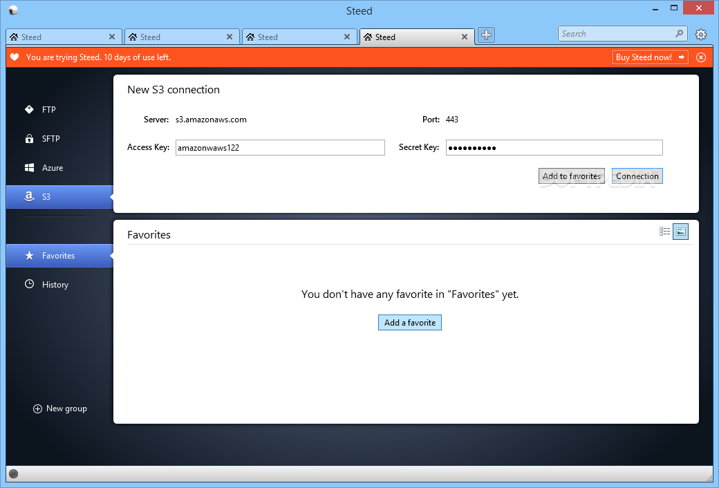This screenshot has height=488, width=719.
Task: Click the status indicator circle in status bar
Action: (x=13, y=473)
